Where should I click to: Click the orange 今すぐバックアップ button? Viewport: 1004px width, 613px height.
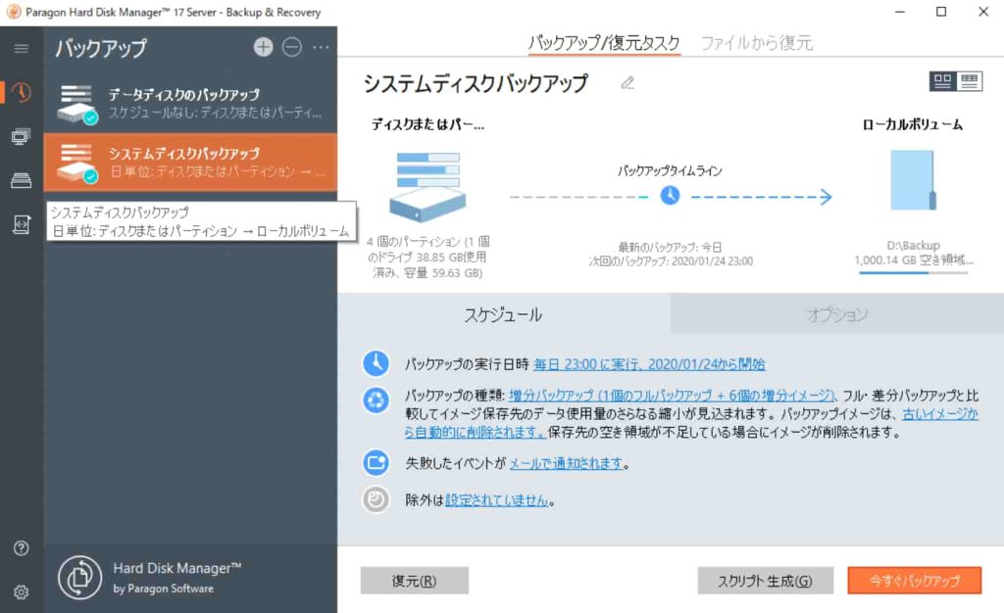coord(915,581)
